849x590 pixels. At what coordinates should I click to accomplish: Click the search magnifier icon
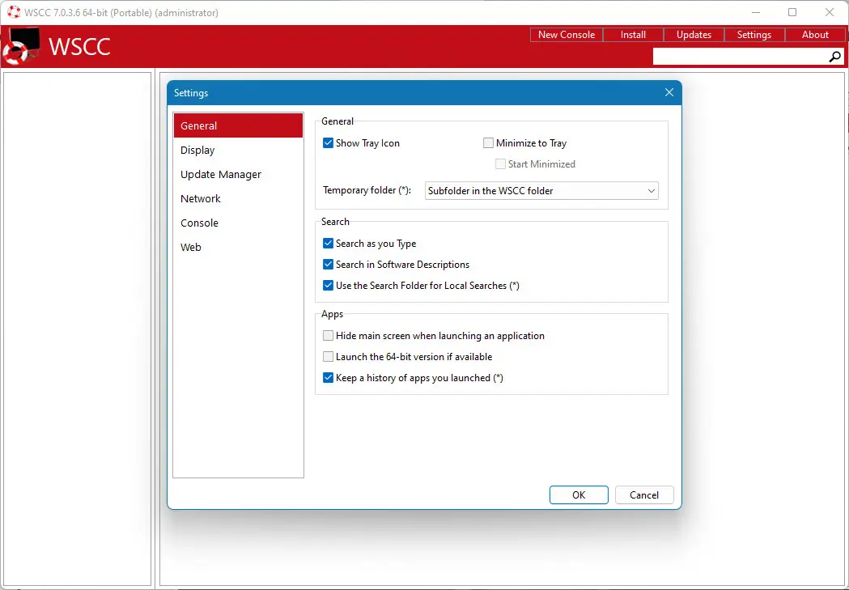point(834,57)
